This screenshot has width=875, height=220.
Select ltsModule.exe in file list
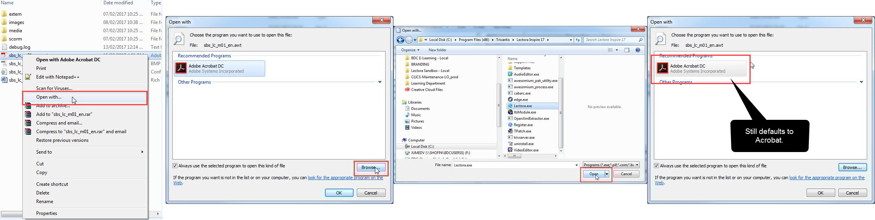(x=525, y=112)
